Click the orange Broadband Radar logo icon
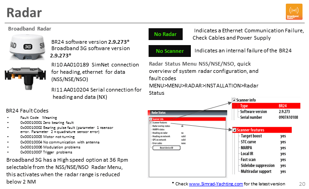Image resolution: width=309 pixels, height=189 pixels. (294, 12)
